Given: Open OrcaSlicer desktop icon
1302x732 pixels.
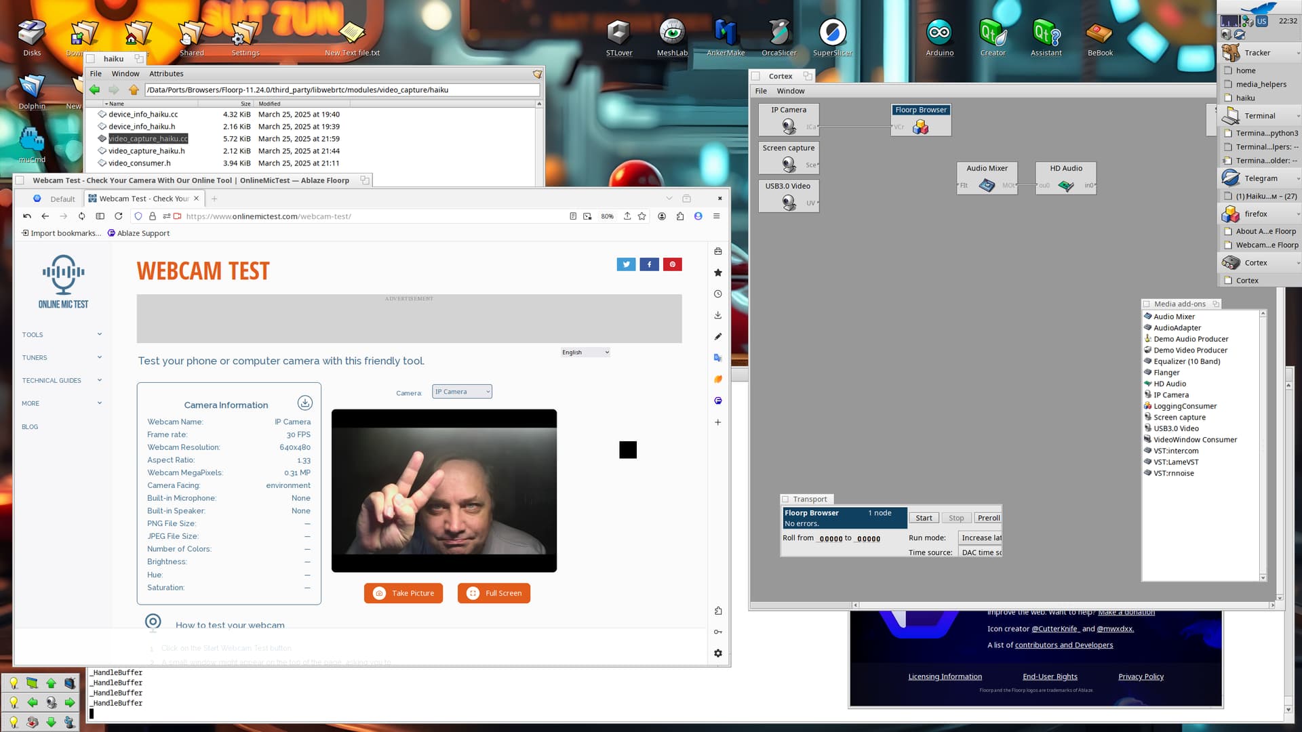Looking at the screenshot, I should click(779, 37).
